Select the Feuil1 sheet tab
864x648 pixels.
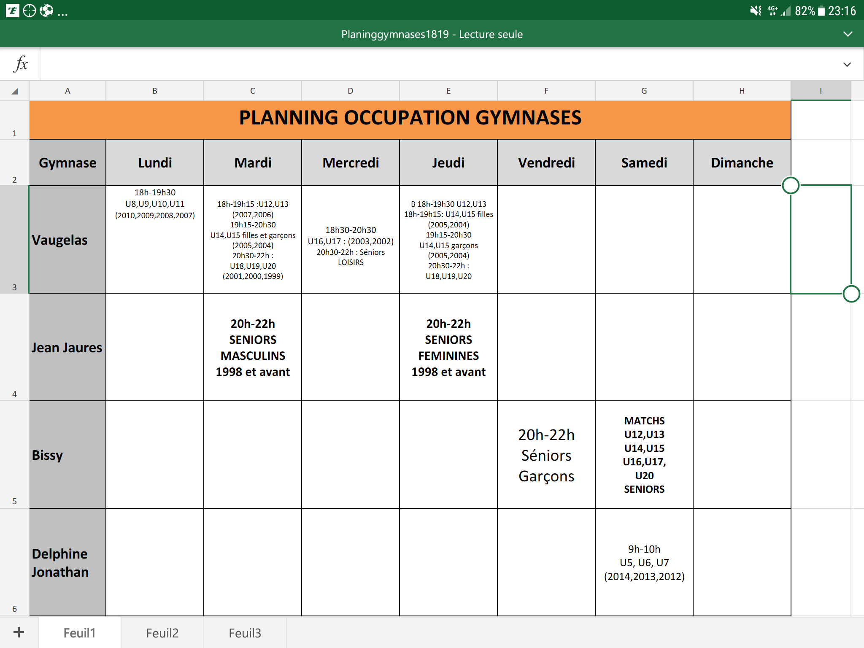click(x=79, y=633)
